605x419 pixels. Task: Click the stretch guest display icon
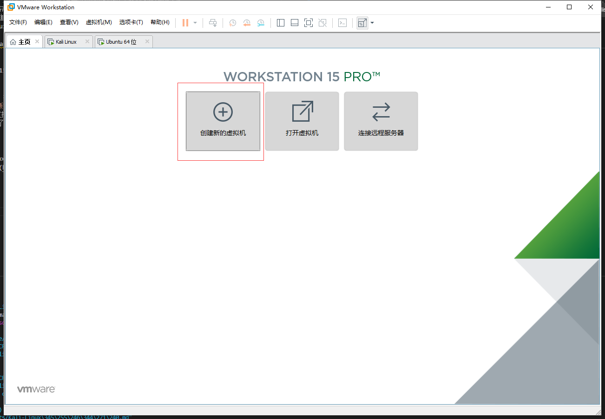(x=362, y=23)
